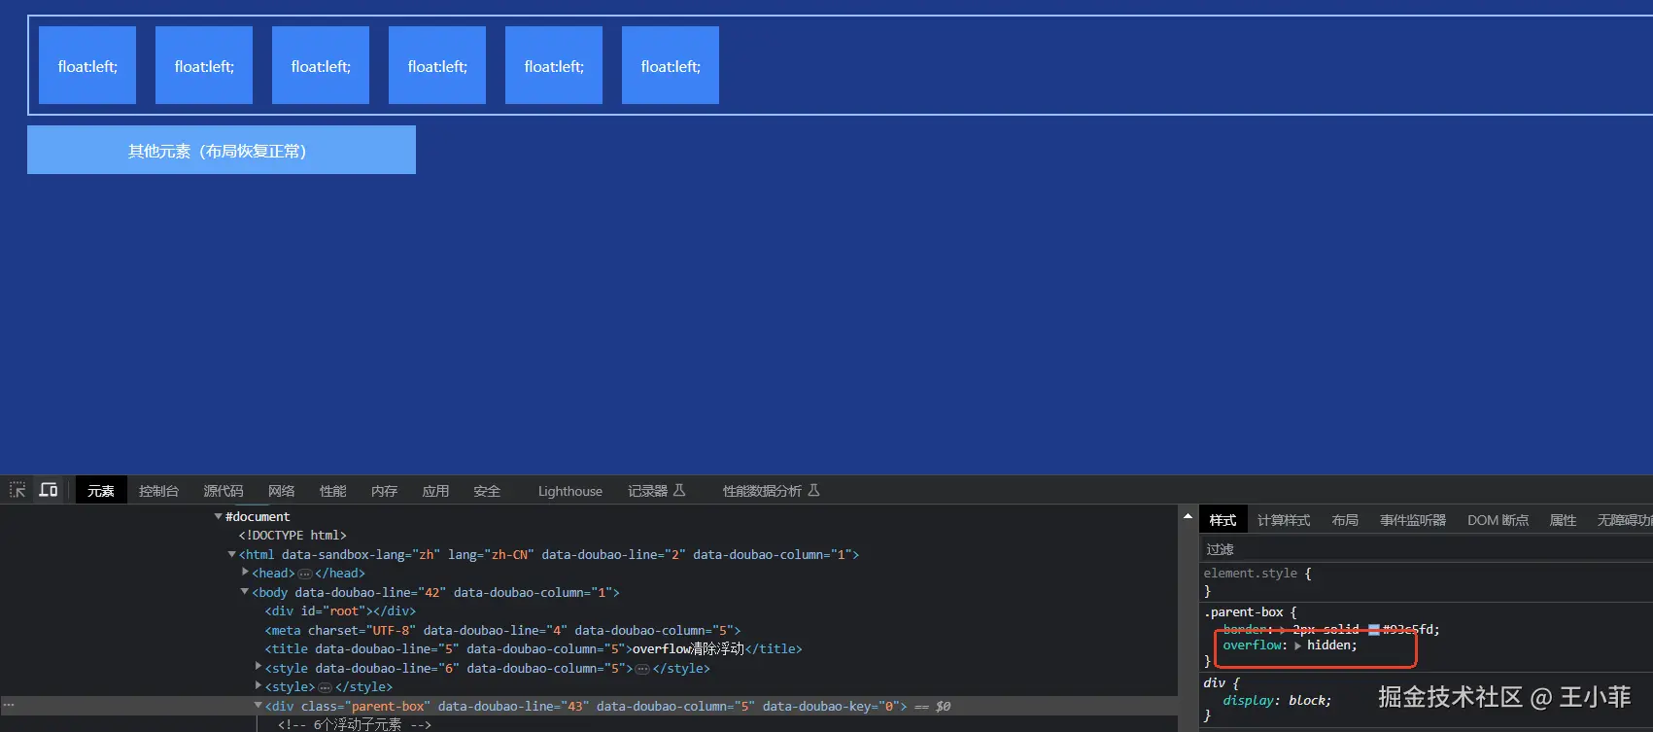
Task: Open the 记录器 tab
Action: (x=656, y=491)
